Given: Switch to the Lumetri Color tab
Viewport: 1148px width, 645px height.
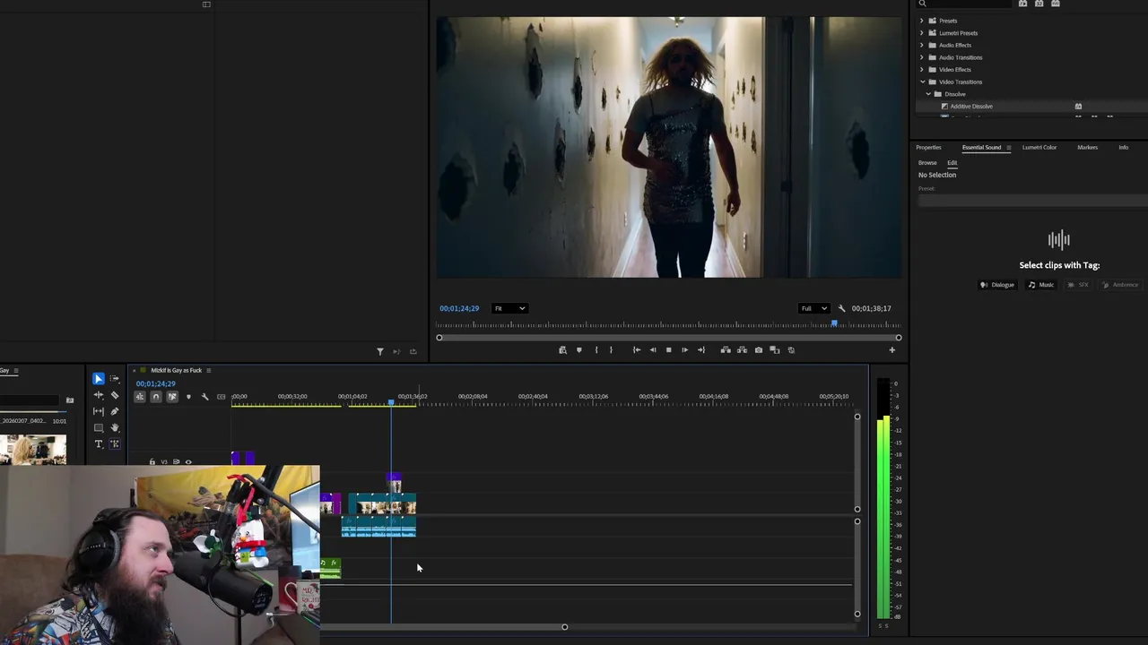Looking at the screenshot, I should (x=1039, y=148).
